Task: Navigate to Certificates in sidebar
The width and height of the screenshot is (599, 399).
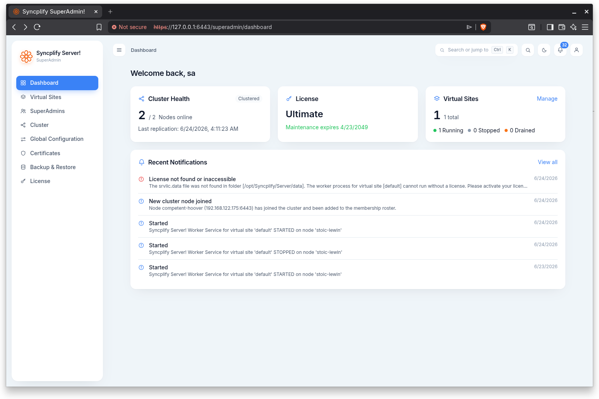Action: pyautogui.click(x=57, y=153)
